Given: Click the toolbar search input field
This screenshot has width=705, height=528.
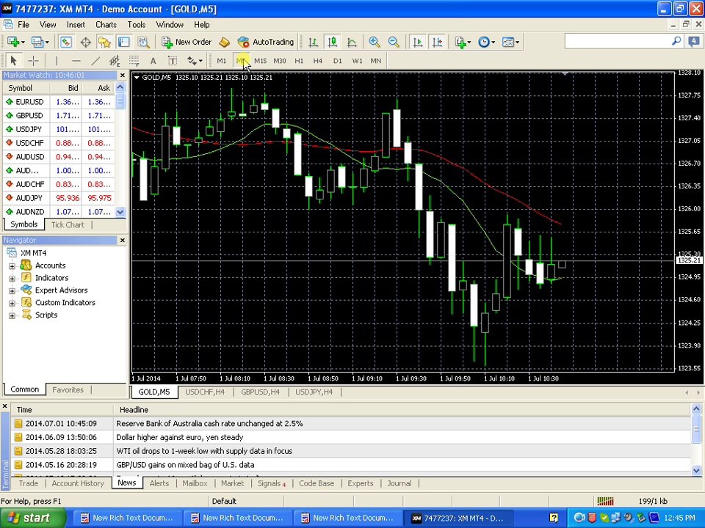Looking at the screenshot, I should coord(619,41).
